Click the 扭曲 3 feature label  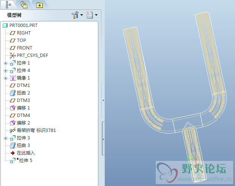(23, 145)
